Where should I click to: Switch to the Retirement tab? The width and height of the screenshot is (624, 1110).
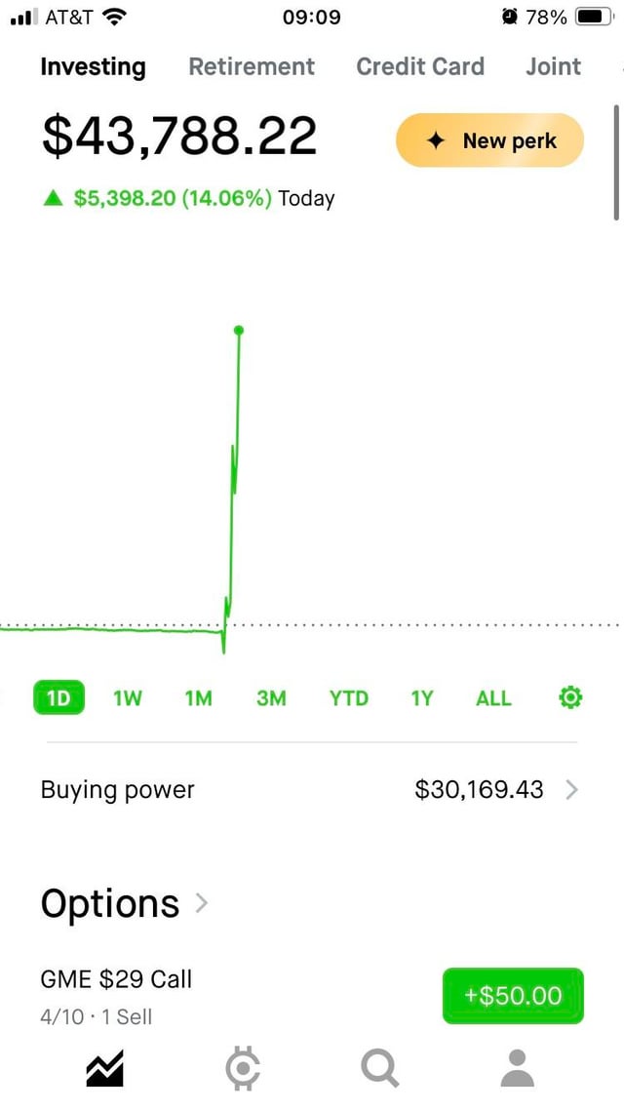[252, 66]
